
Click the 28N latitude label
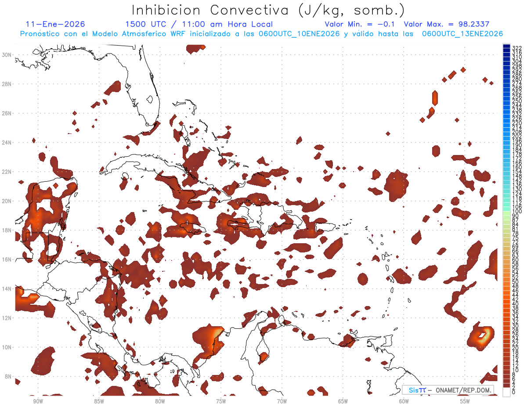7,84
